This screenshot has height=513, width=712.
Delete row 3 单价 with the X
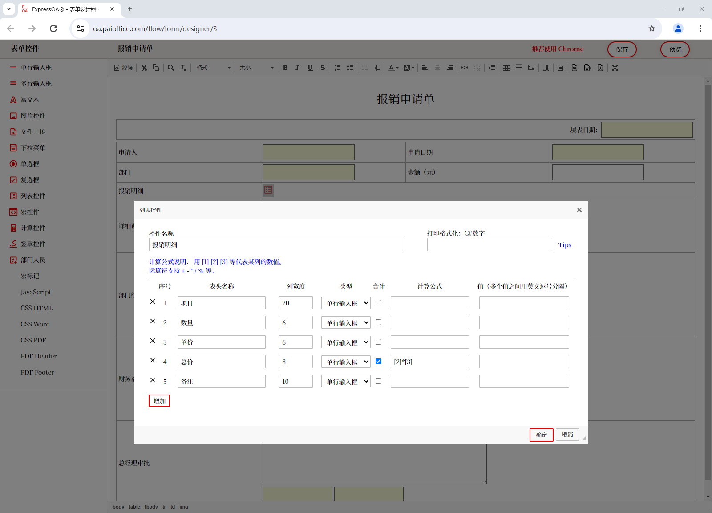click(x=153, y=341)
